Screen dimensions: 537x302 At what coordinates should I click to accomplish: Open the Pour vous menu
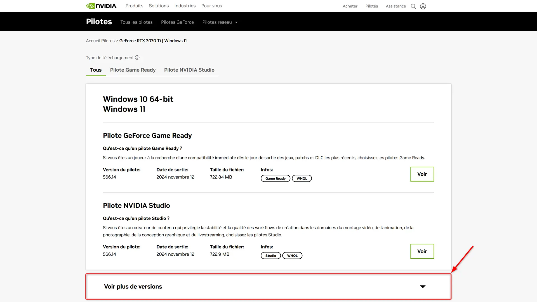tap(211, 6)
